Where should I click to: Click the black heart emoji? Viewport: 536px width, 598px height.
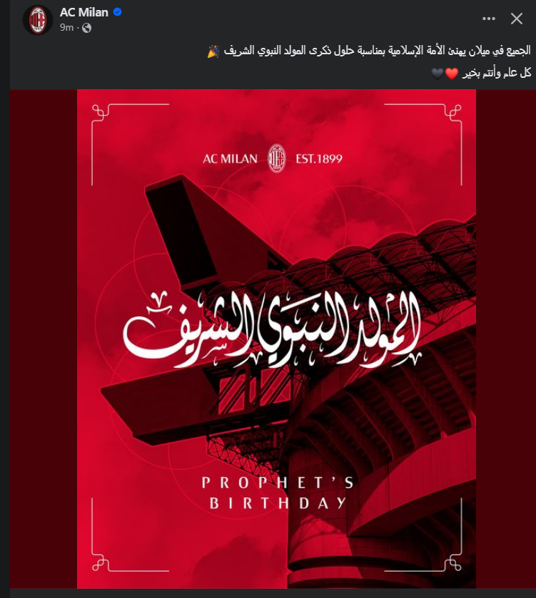click(x=438, y=73)
